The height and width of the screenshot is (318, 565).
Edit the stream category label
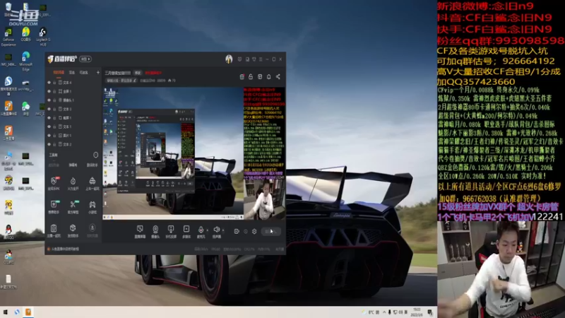pos(121,81)
